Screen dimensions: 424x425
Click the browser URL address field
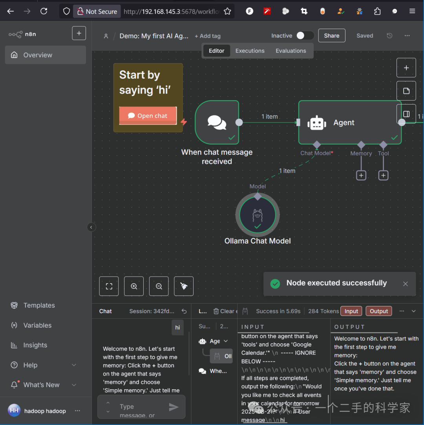click(x=172, y=11)
